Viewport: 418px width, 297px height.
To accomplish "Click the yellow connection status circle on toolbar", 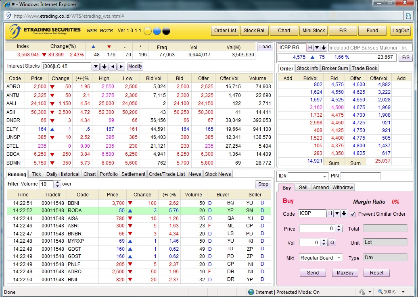I will (x=147, y=31).
